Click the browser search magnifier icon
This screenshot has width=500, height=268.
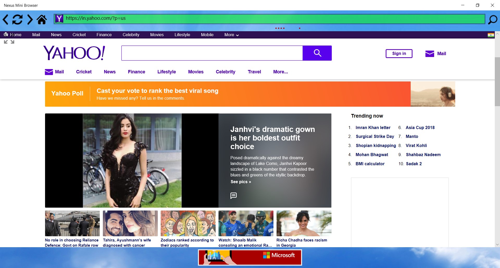[x=492, y=19]
